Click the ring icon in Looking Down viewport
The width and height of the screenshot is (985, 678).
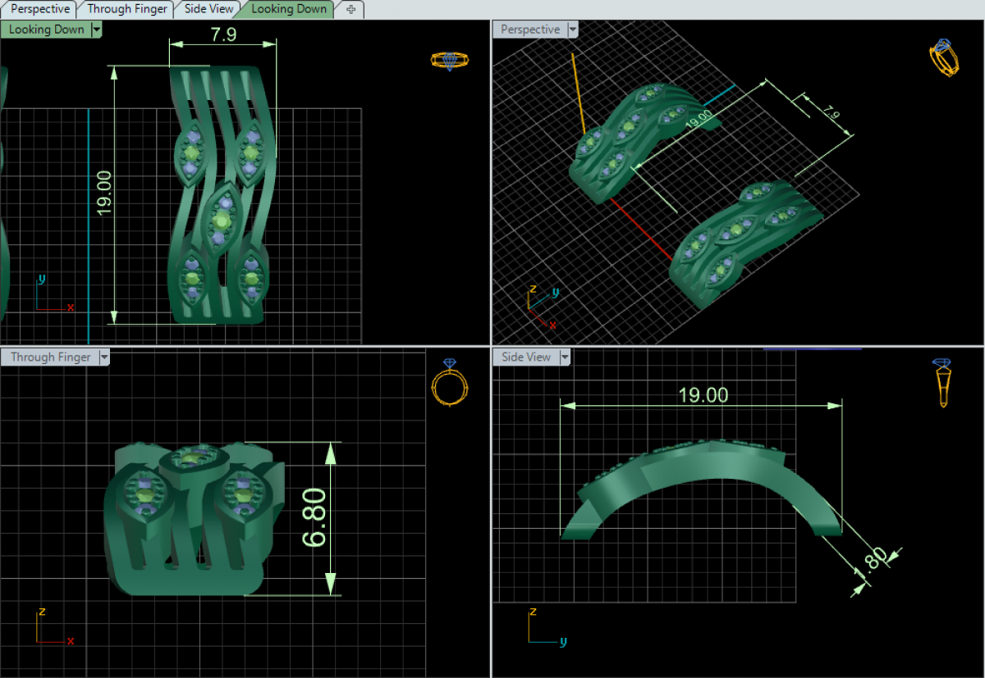pos(449,60)
